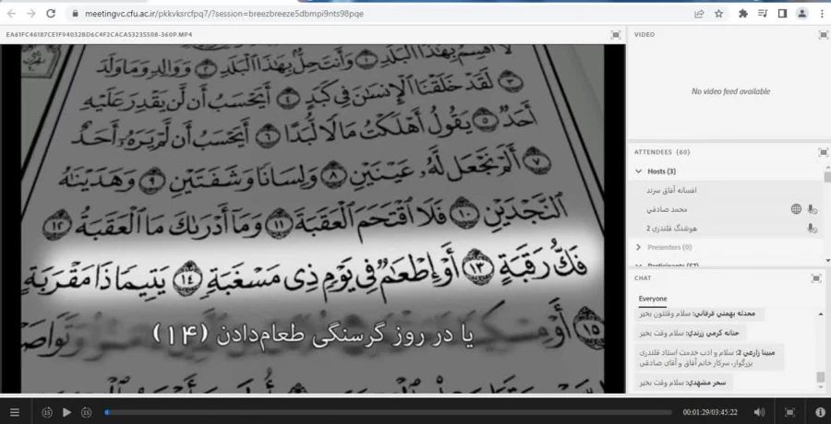Skip forward 15 seconds

[x=86, y=412]
